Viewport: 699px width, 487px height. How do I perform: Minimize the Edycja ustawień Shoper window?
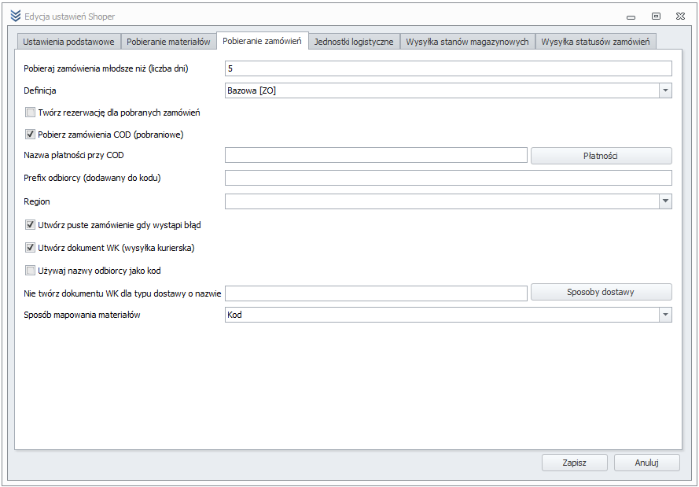[631, 17]
